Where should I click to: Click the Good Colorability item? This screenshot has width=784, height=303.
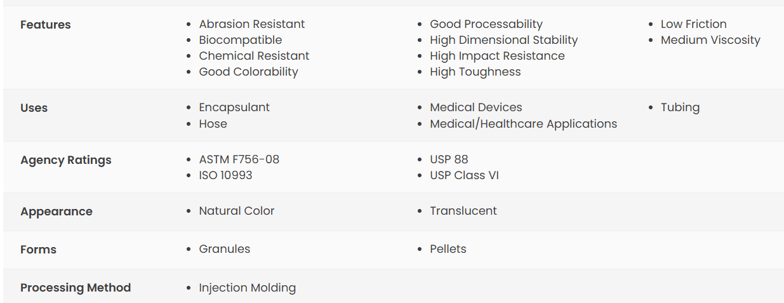pyautogui.click(x=249, y=72)
